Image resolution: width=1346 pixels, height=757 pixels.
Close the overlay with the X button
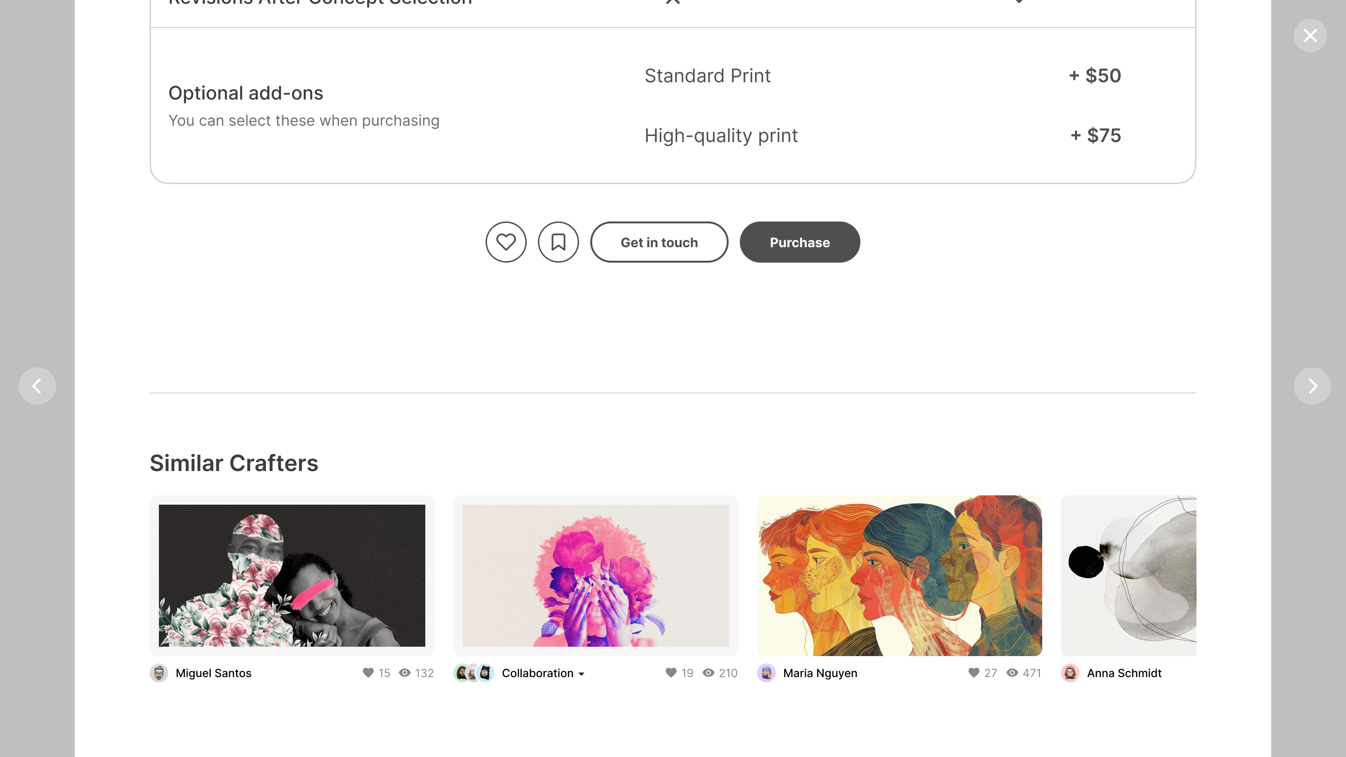click(x=1310, y=36)
